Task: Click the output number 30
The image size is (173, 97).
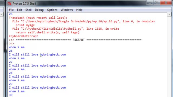Action: 11,95
